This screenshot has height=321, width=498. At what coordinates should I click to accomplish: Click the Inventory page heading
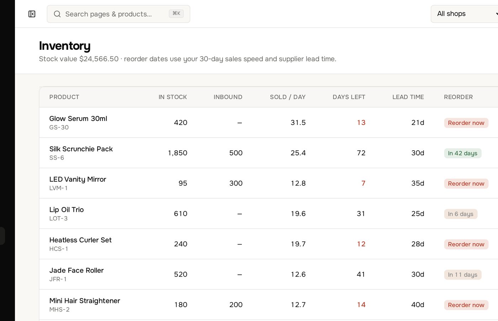(x=65, y=46)
